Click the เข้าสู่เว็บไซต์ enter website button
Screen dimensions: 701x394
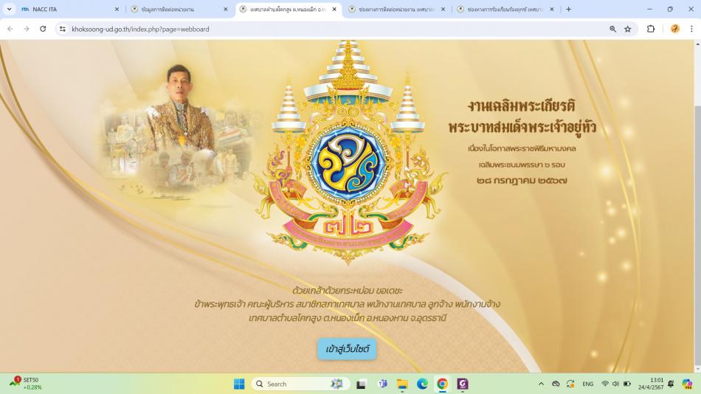tap(347, 349)
